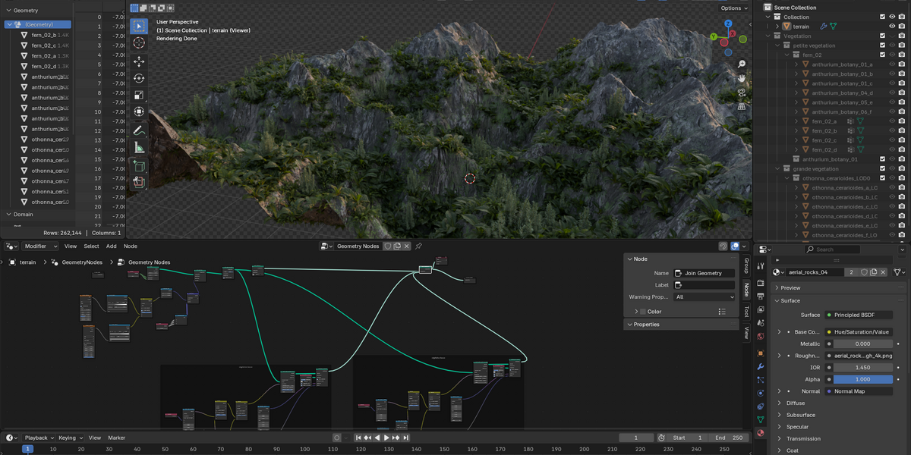Viewport: 911px width, 455px height.
Task: Pin the Geometry Nodes tree
Action: tap(418, 246)
